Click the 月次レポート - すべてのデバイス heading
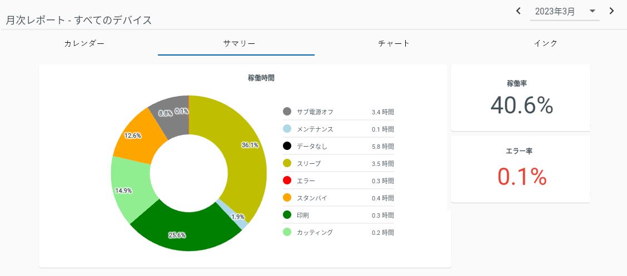This screenshot has height=276, width=627. click(x=79, y=20)
